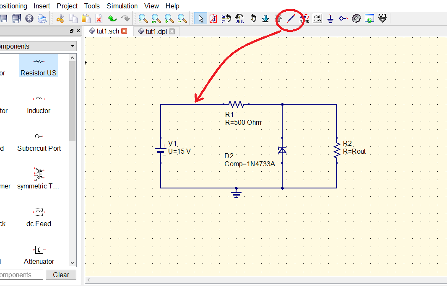Cut the selection with the scissors icon
This screenshot has height=286, width=447.
60,19
